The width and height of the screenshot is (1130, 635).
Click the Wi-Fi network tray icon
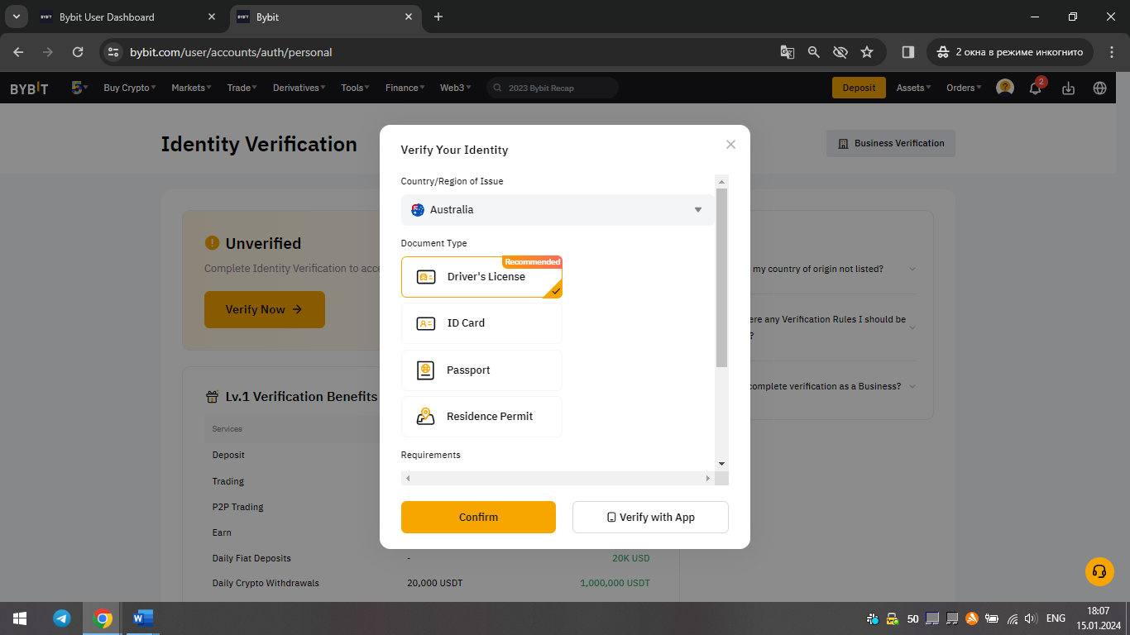tap(1012, 618)
